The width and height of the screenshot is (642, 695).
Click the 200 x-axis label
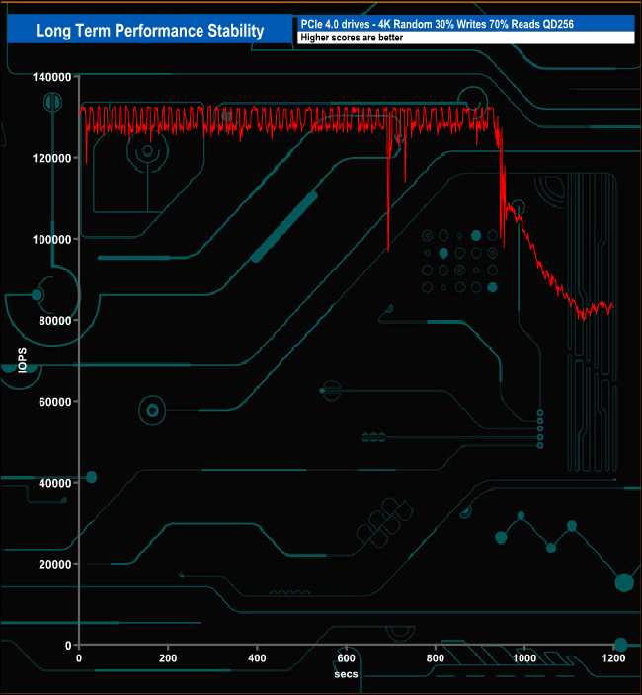tap(168, 658)
